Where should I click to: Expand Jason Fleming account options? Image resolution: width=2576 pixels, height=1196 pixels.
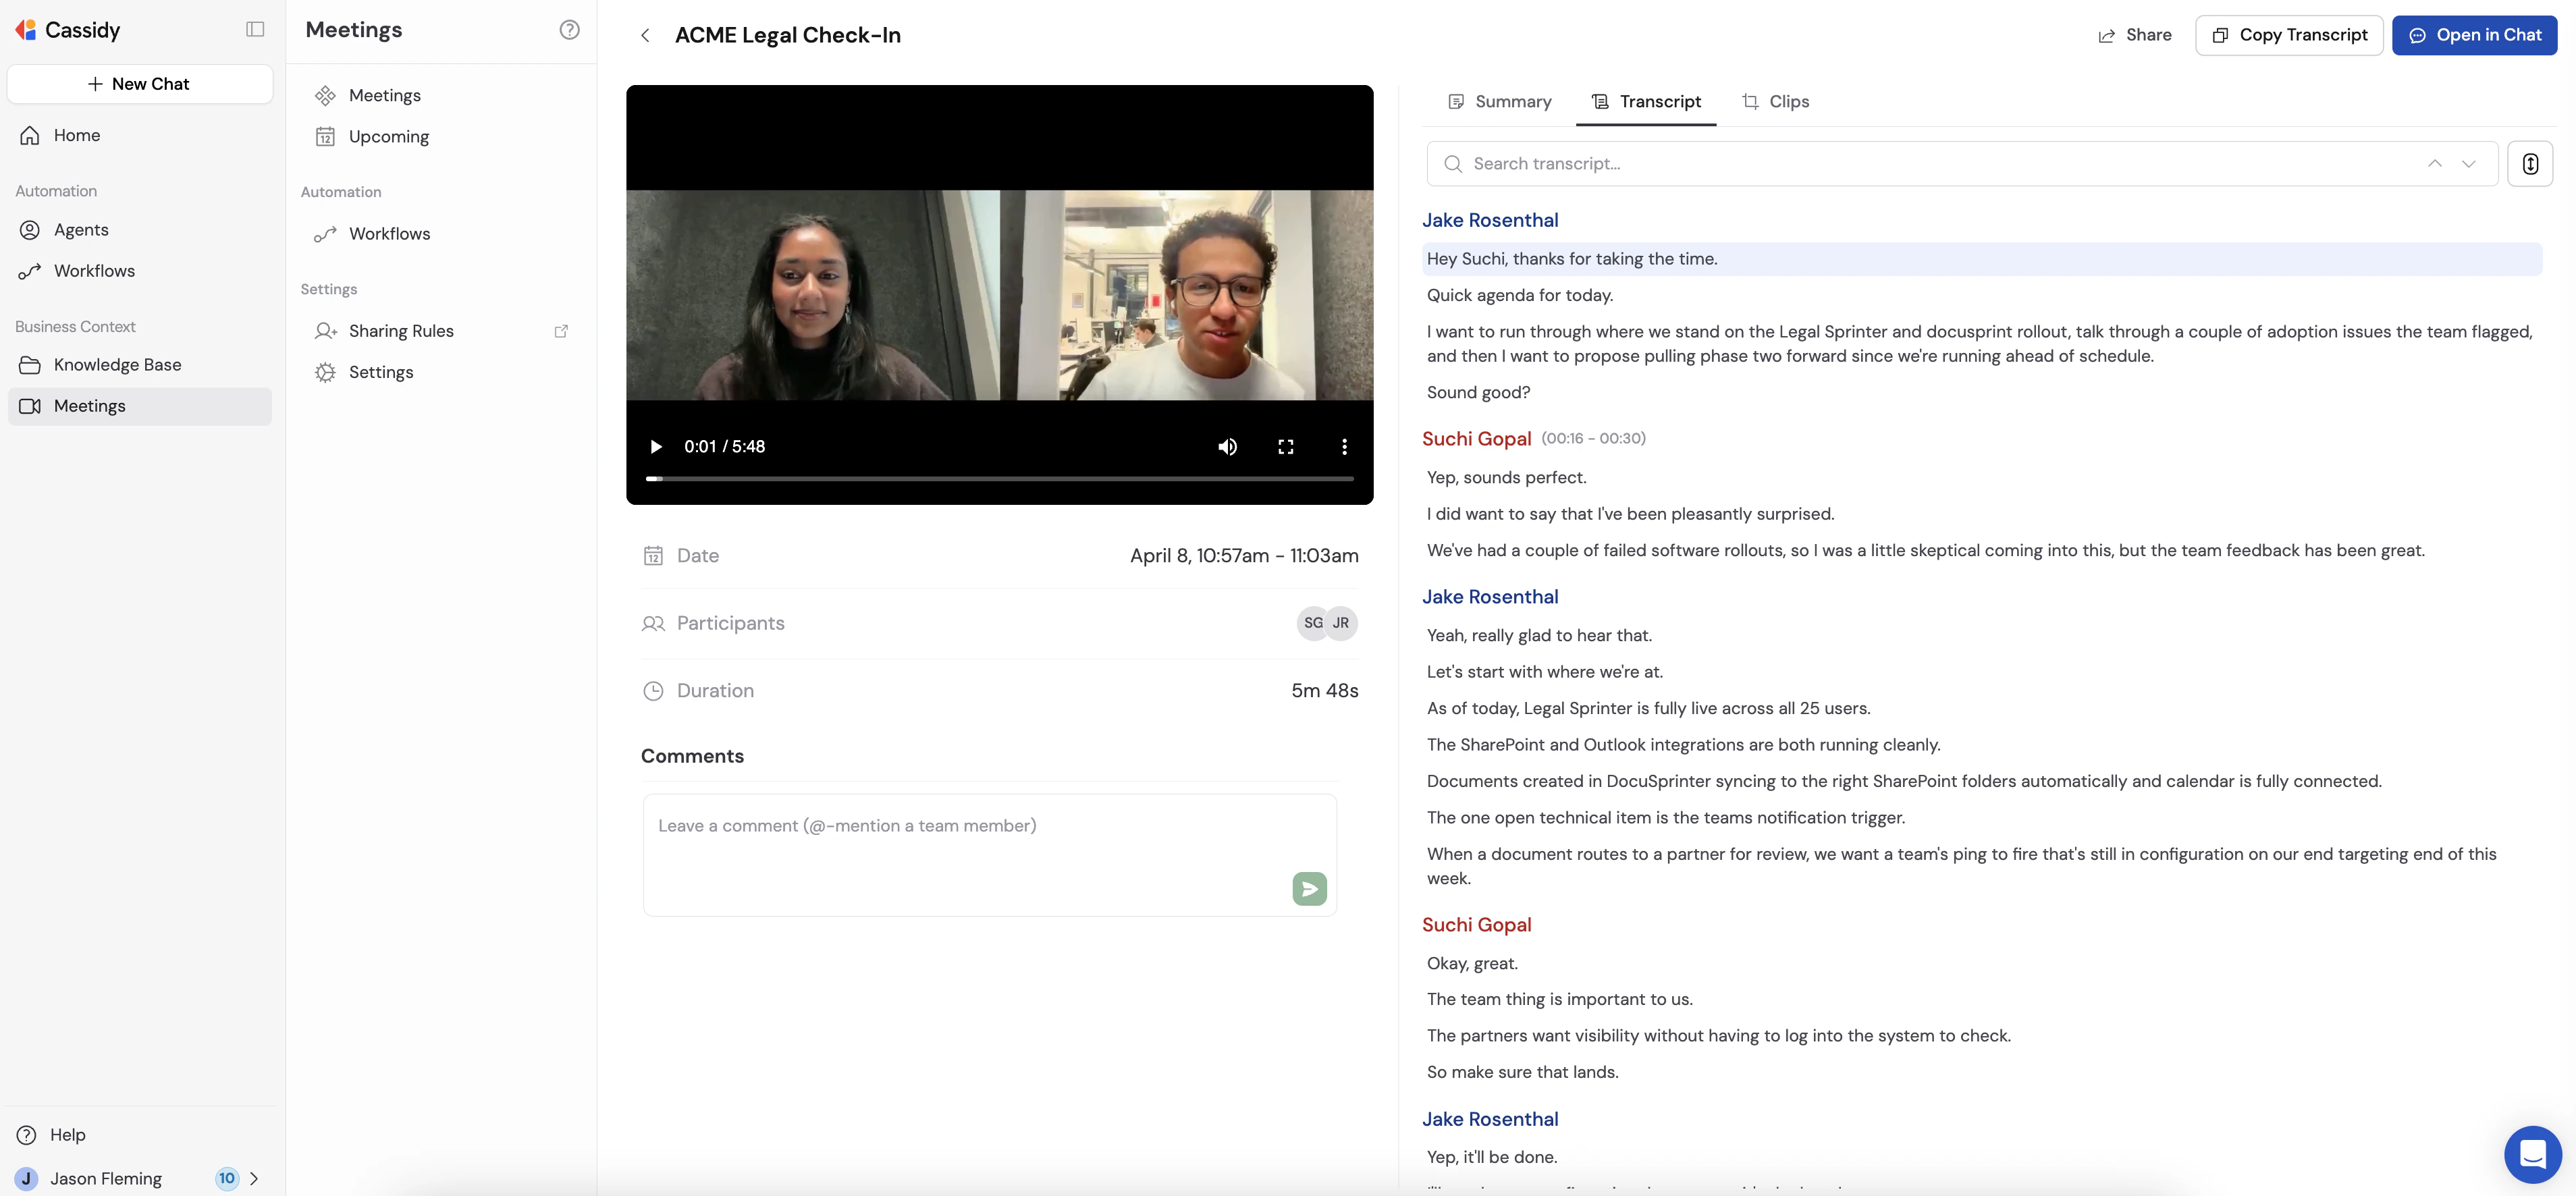[x=255, y=1178]
